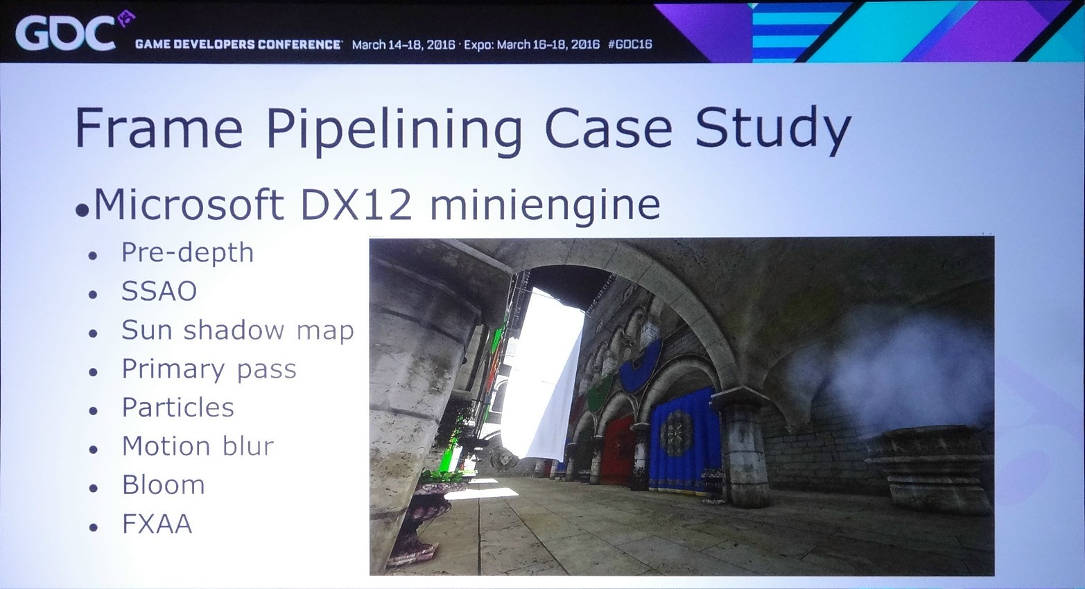Click the GDC logo in the header
This screenshot has height=589, width=1085.
tap(64, 33)
